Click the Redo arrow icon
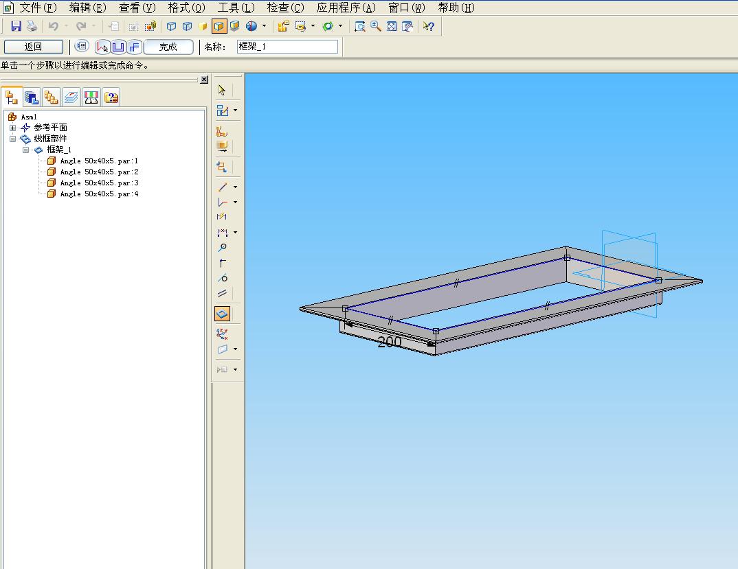Image resolution: width=738 pixels, height=569 pixels. 81,26
